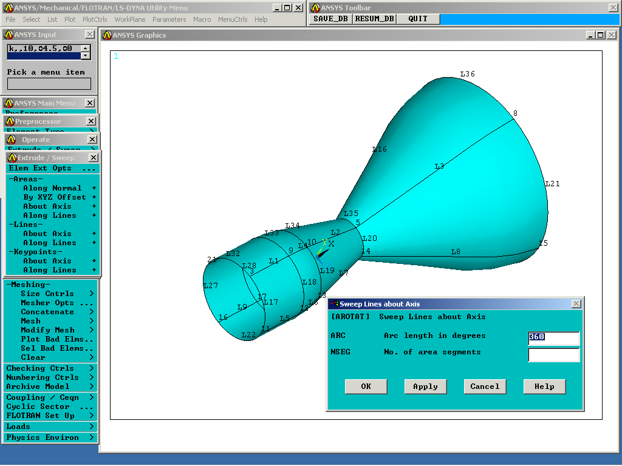Viewport: 622px width, 466px height.
Task: Click Sel Bad Elems item
Action: pyautogui.click(x=50, y=348)
